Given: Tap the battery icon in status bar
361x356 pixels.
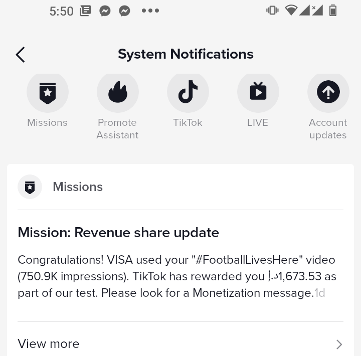Looking at the screenshot, I should click(x=333, y=11).
